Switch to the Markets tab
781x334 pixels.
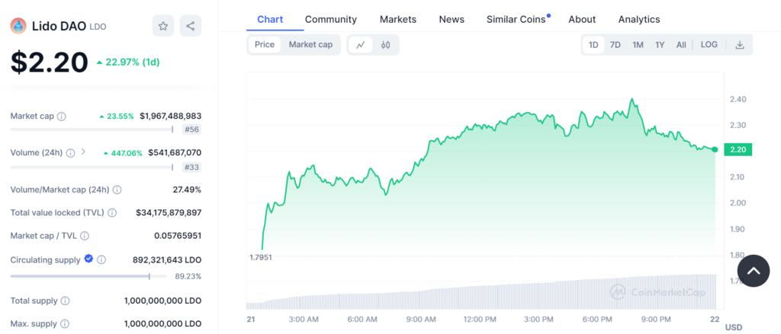pos(398,19)
